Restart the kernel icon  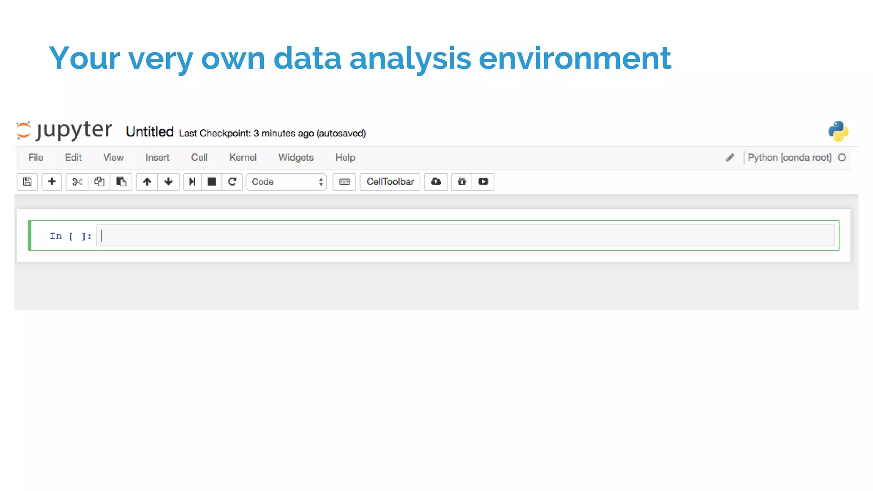pos(232,182)
